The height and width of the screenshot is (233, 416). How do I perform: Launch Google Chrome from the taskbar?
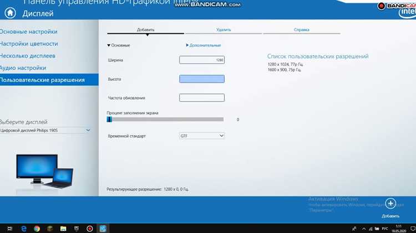(37, 229)
